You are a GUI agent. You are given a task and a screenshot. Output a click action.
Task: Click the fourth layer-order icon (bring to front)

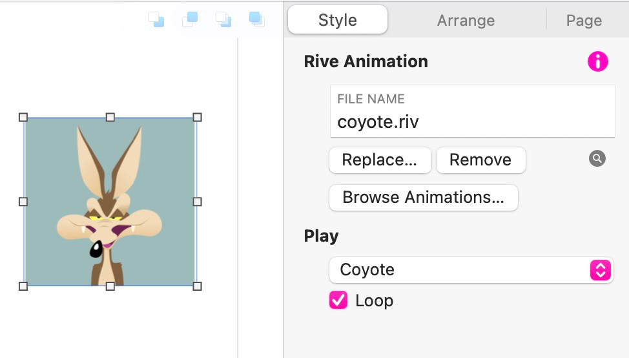257,19
